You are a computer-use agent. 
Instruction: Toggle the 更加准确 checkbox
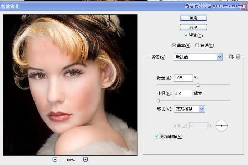click(x=156, y=137)
